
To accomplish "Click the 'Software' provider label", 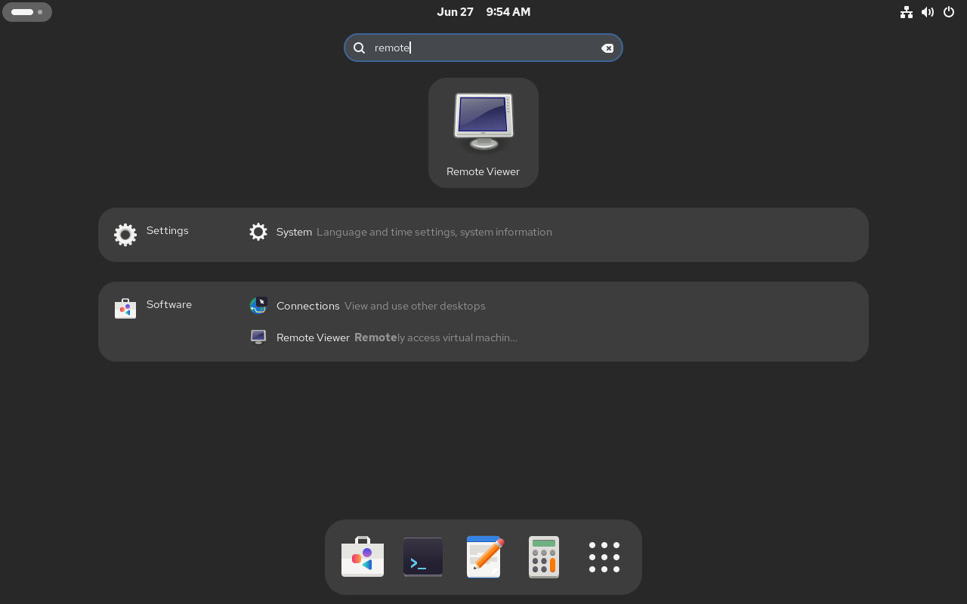I will point(169,304).
